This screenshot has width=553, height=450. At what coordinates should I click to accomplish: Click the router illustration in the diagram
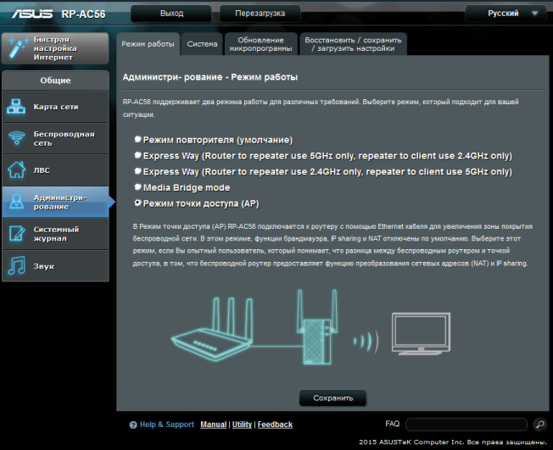(x=212, y=329)
